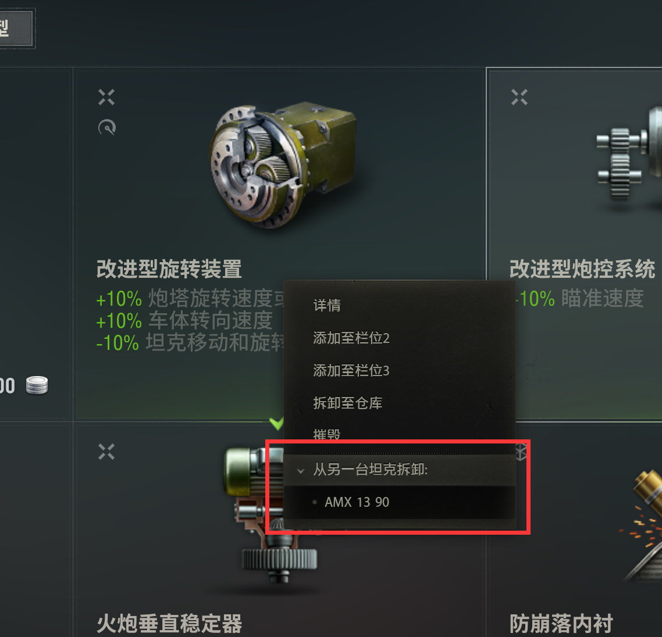Click the chevron beside 从另一台坦克拆卸
Screen dimensions: 662x637
301,471
